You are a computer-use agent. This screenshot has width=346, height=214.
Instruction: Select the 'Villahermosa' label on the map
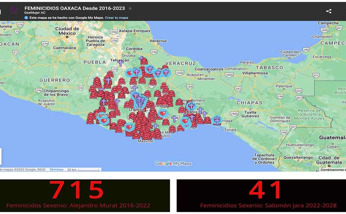(x=255, y=73)
